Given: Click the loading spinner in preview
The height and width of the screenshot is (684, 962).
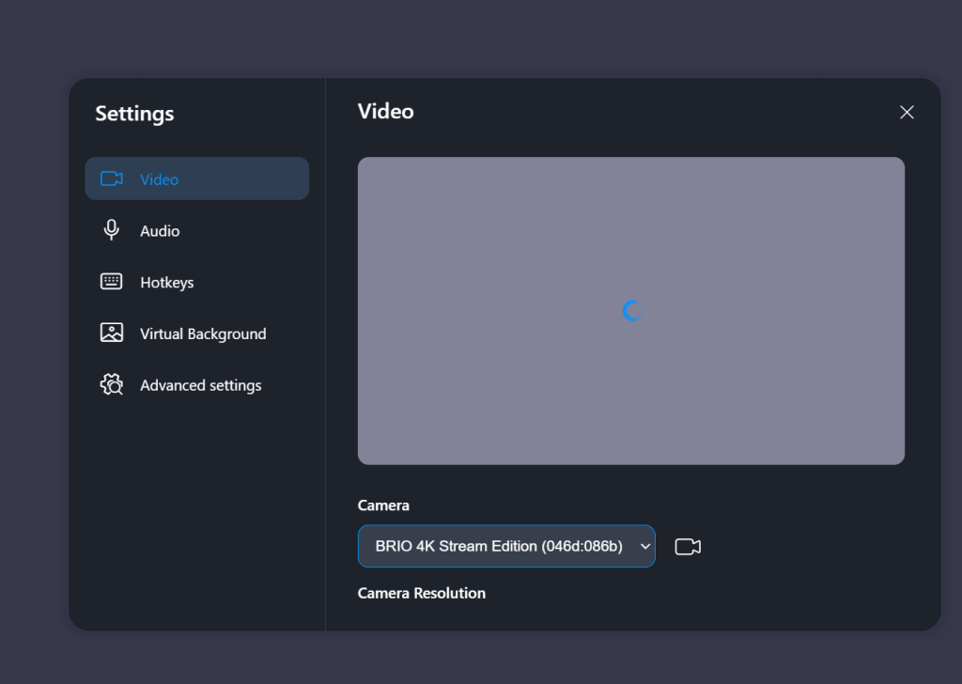Looking at the screenshot, I should tap(632, 311).
